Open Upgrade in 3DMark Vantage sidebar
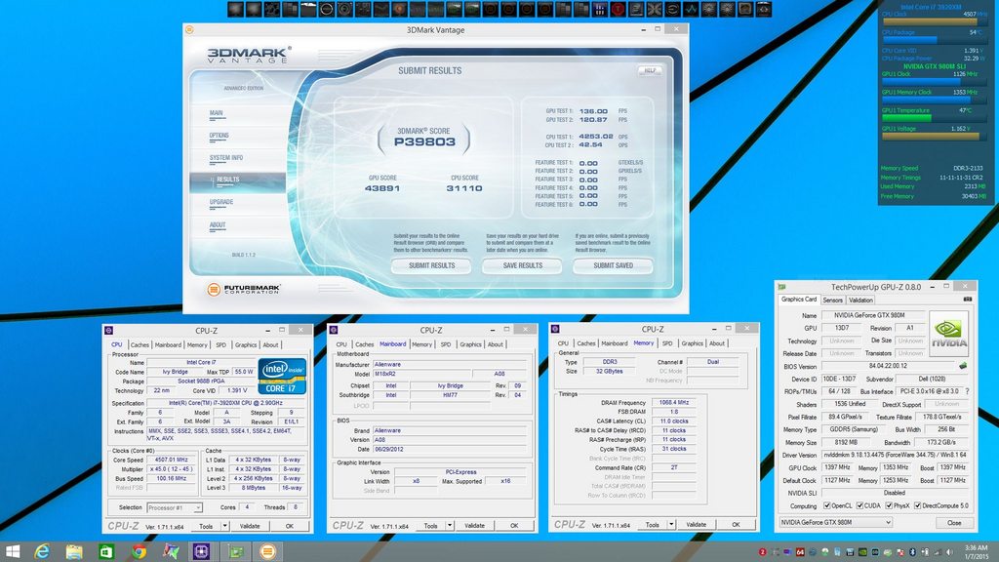This screenshot has width=999, height=562. click(x=221, y=202)
